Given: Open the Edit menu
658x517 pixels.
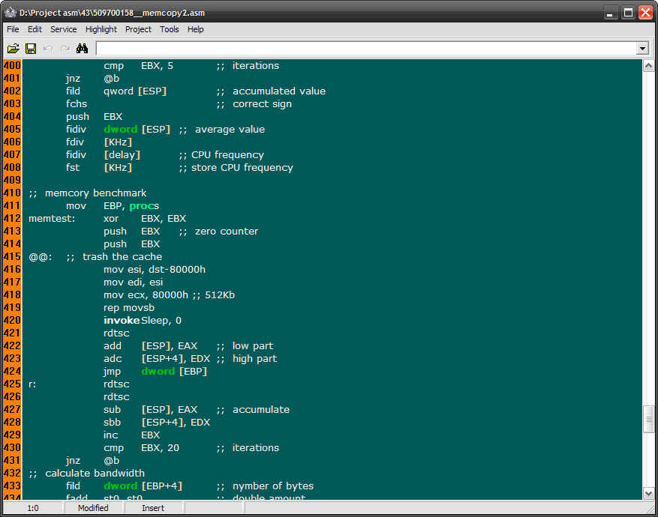Looking at the screenshot, I should point(35,29).
